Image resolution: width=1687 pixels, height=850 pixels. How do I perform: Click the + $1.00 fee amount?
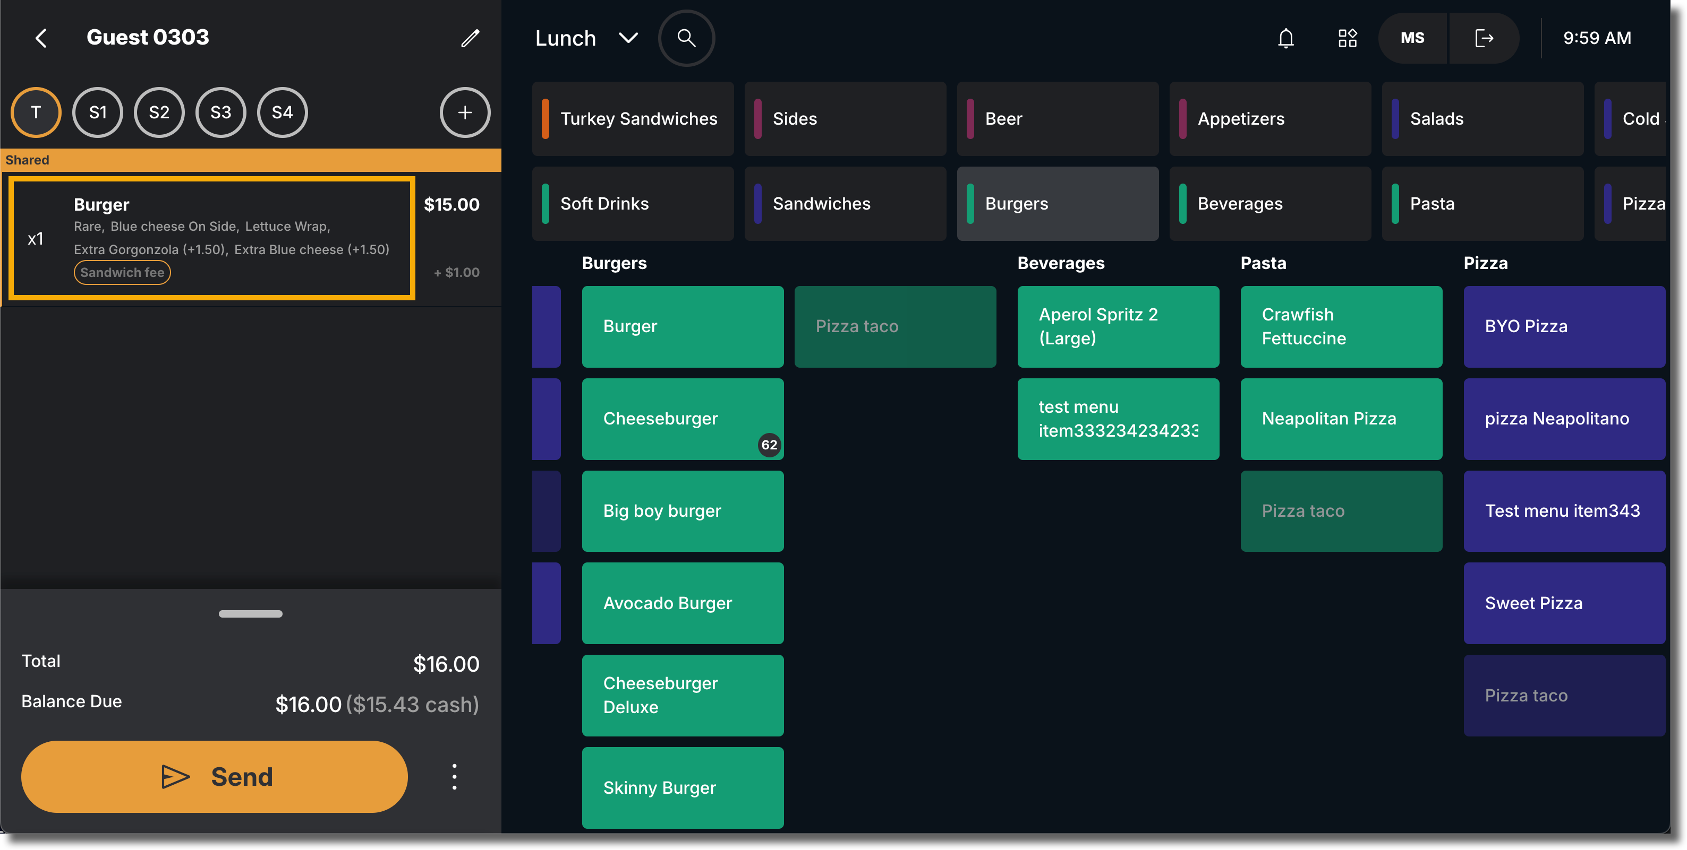[456, 273]
